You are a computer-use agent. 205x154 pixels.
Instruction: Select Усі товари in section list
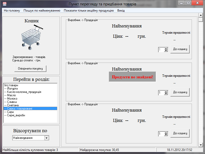point(30,85)
